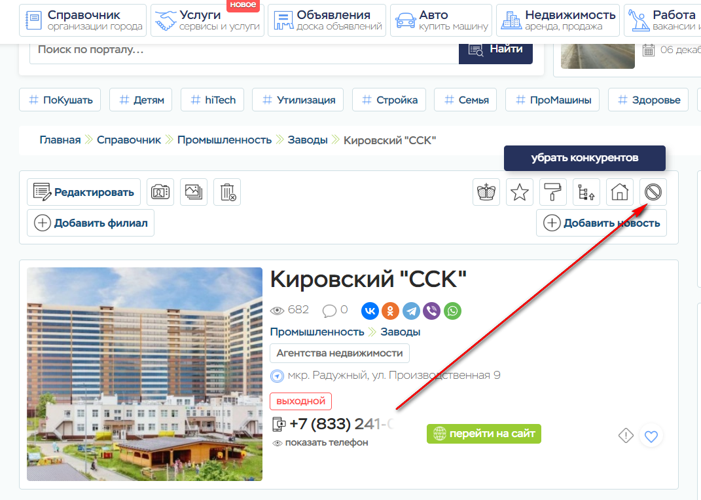Click the Поиск по порталу search field
Screen dimensions: 701x500
coord(244,50)
